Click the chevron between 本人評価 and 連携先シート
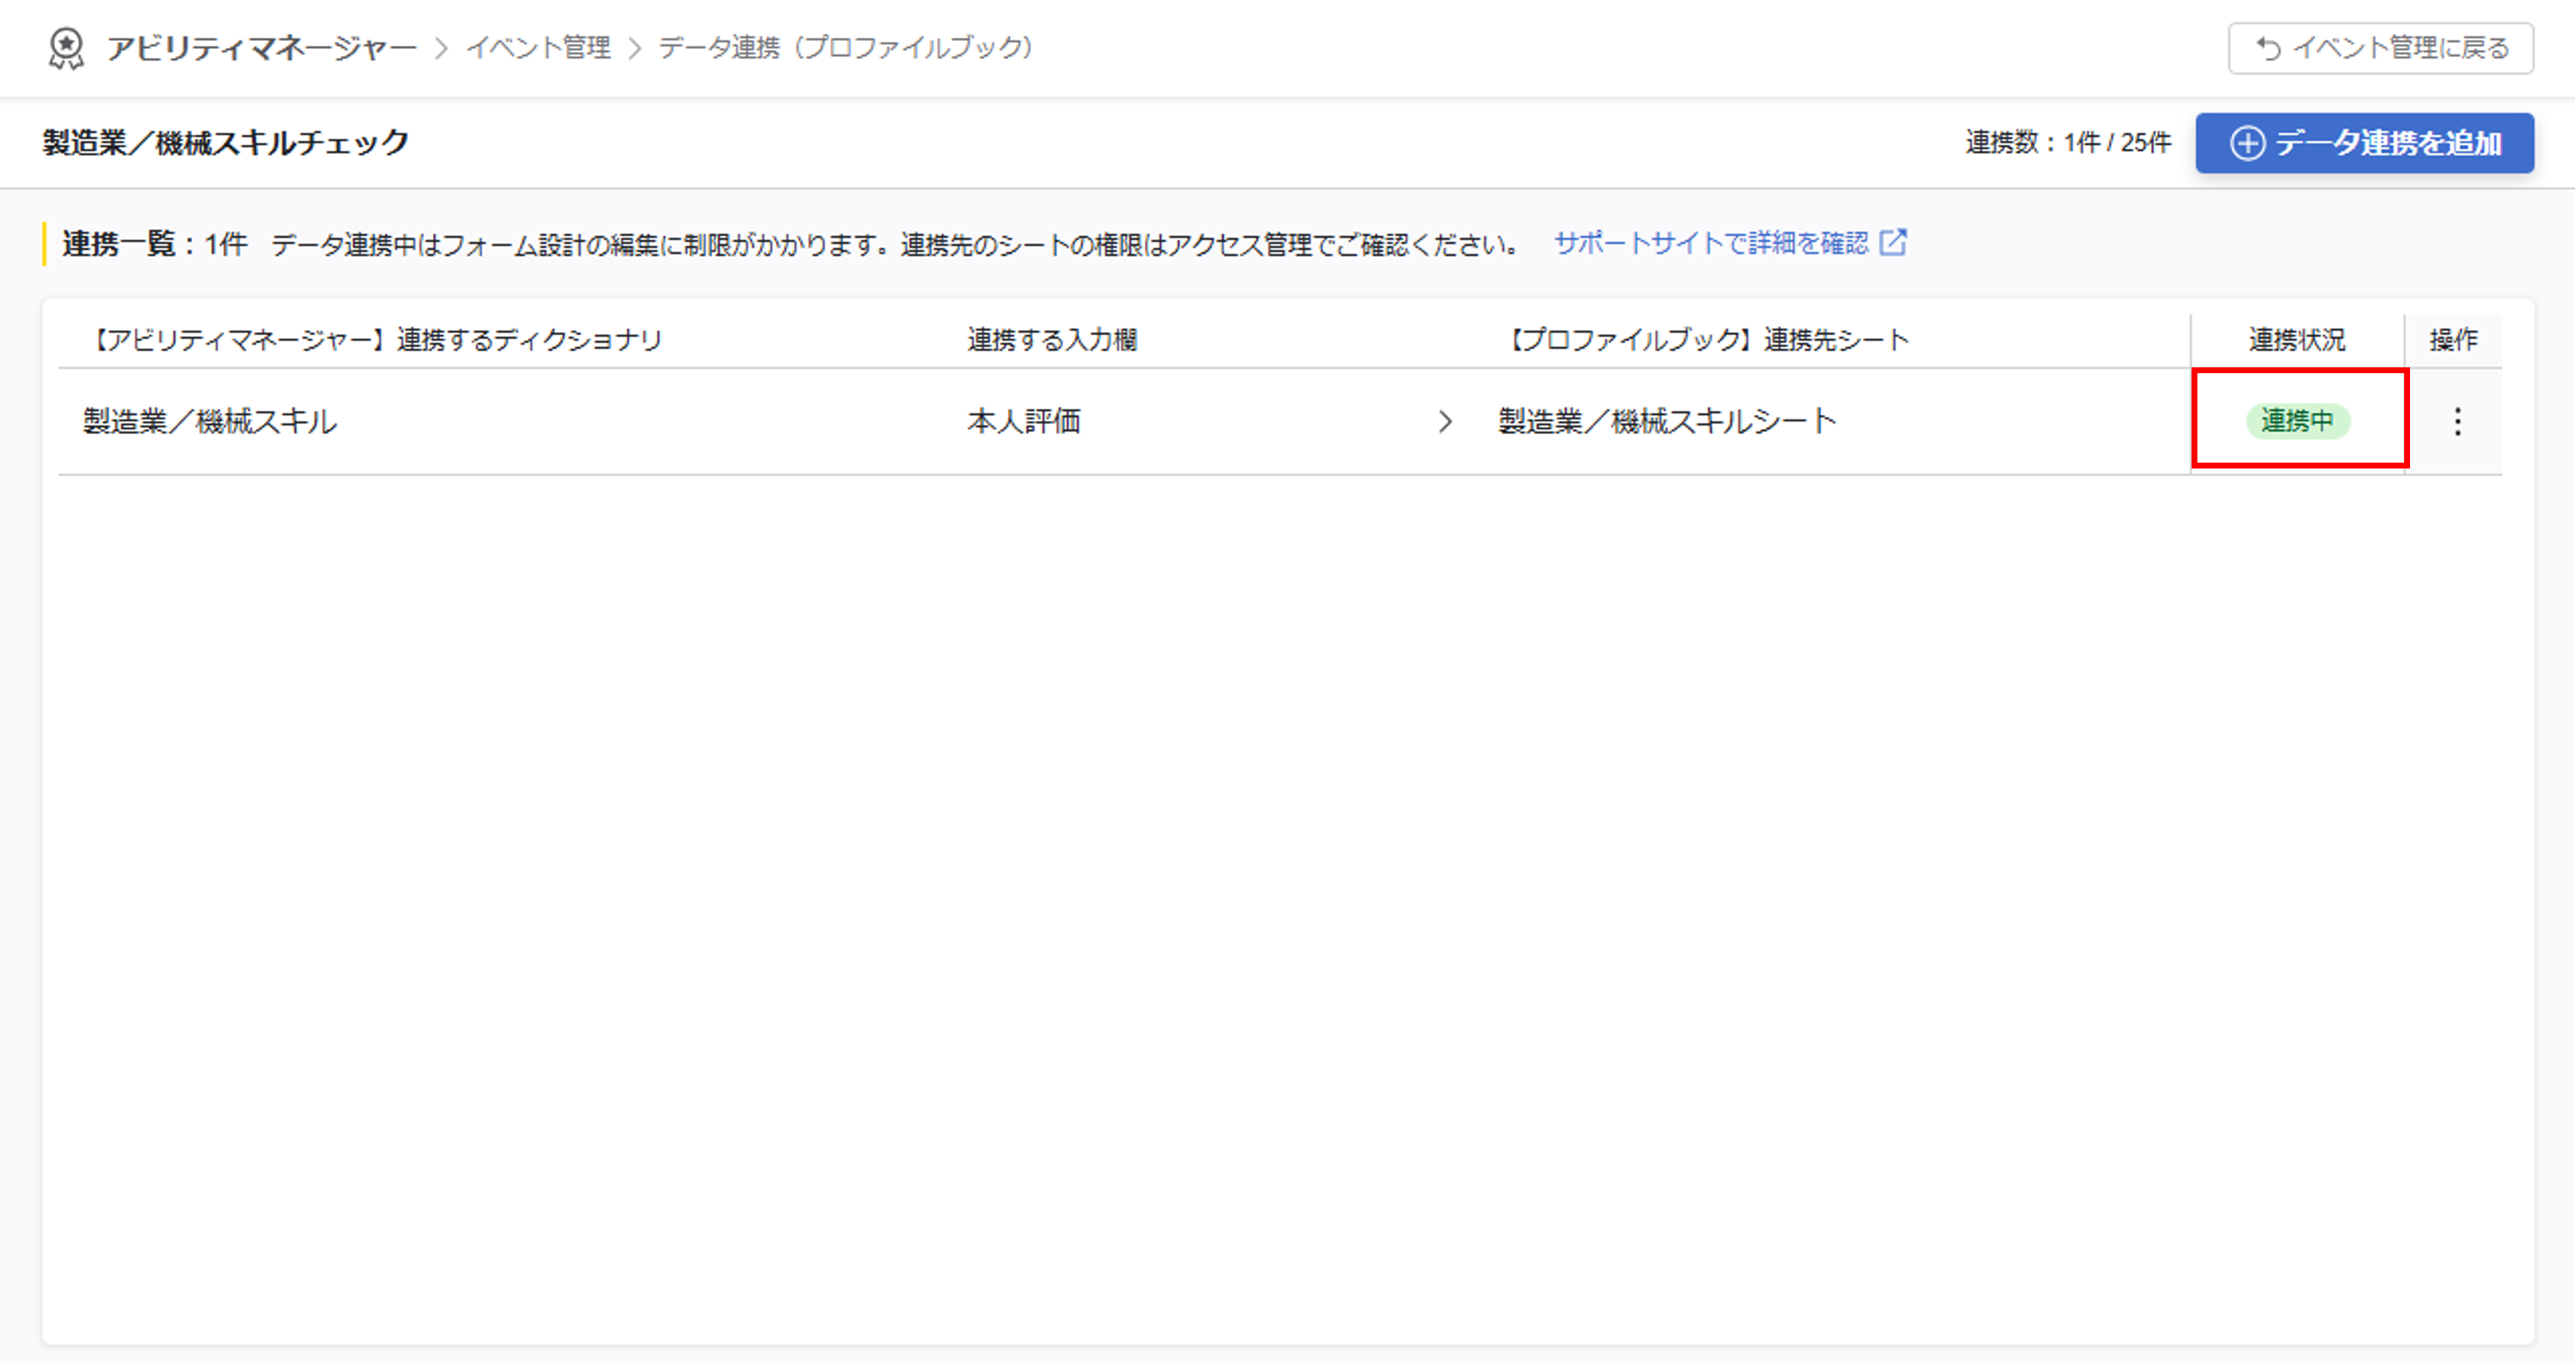 [x=1445, y=422]
